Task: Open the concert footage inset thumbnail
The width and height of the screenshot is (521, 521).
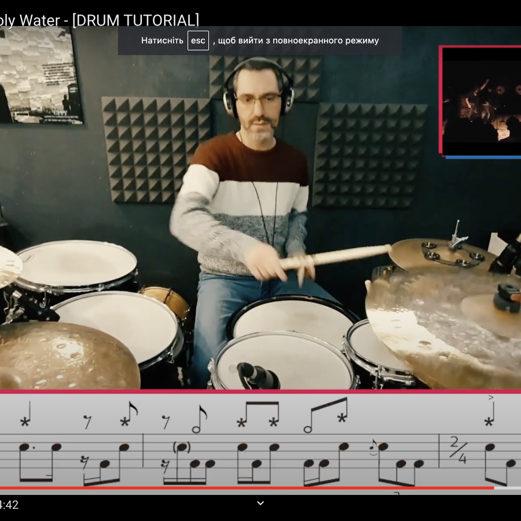Action: 480,101
